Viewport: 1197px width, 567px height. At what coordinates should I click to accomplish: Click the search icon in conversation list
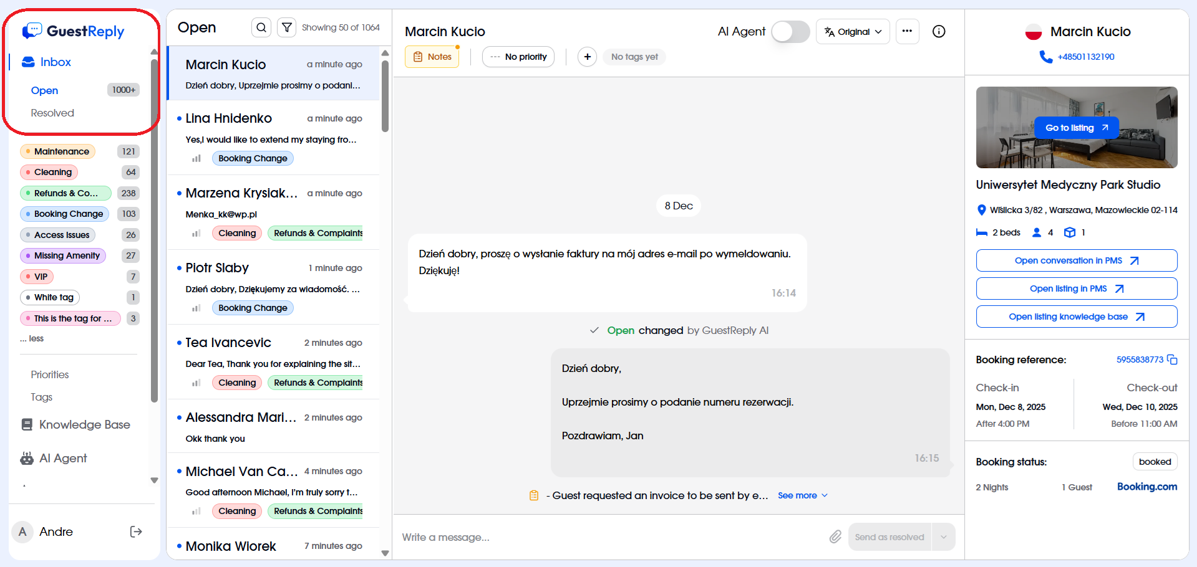[261, 27]
